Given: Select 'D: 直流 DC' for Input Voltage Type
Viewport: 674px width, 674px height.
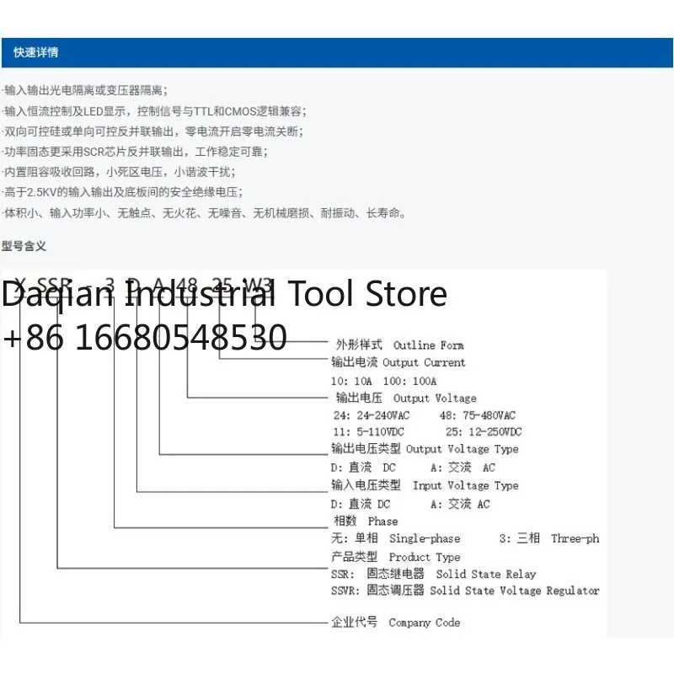Looking at the screenshot, I should pos(361,504).
